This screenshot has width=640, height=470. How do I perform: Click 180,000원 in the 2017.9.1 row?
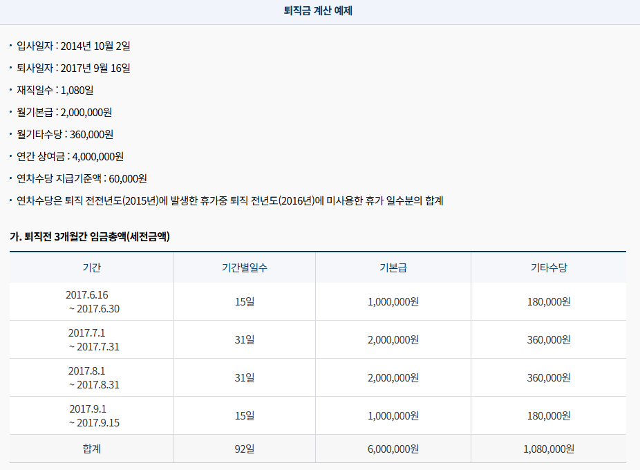(549, 415)
